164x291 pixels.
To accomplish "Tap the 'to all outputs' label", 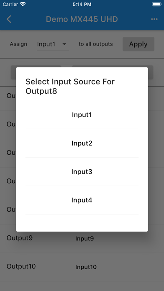I will click(x=96, y=44).
